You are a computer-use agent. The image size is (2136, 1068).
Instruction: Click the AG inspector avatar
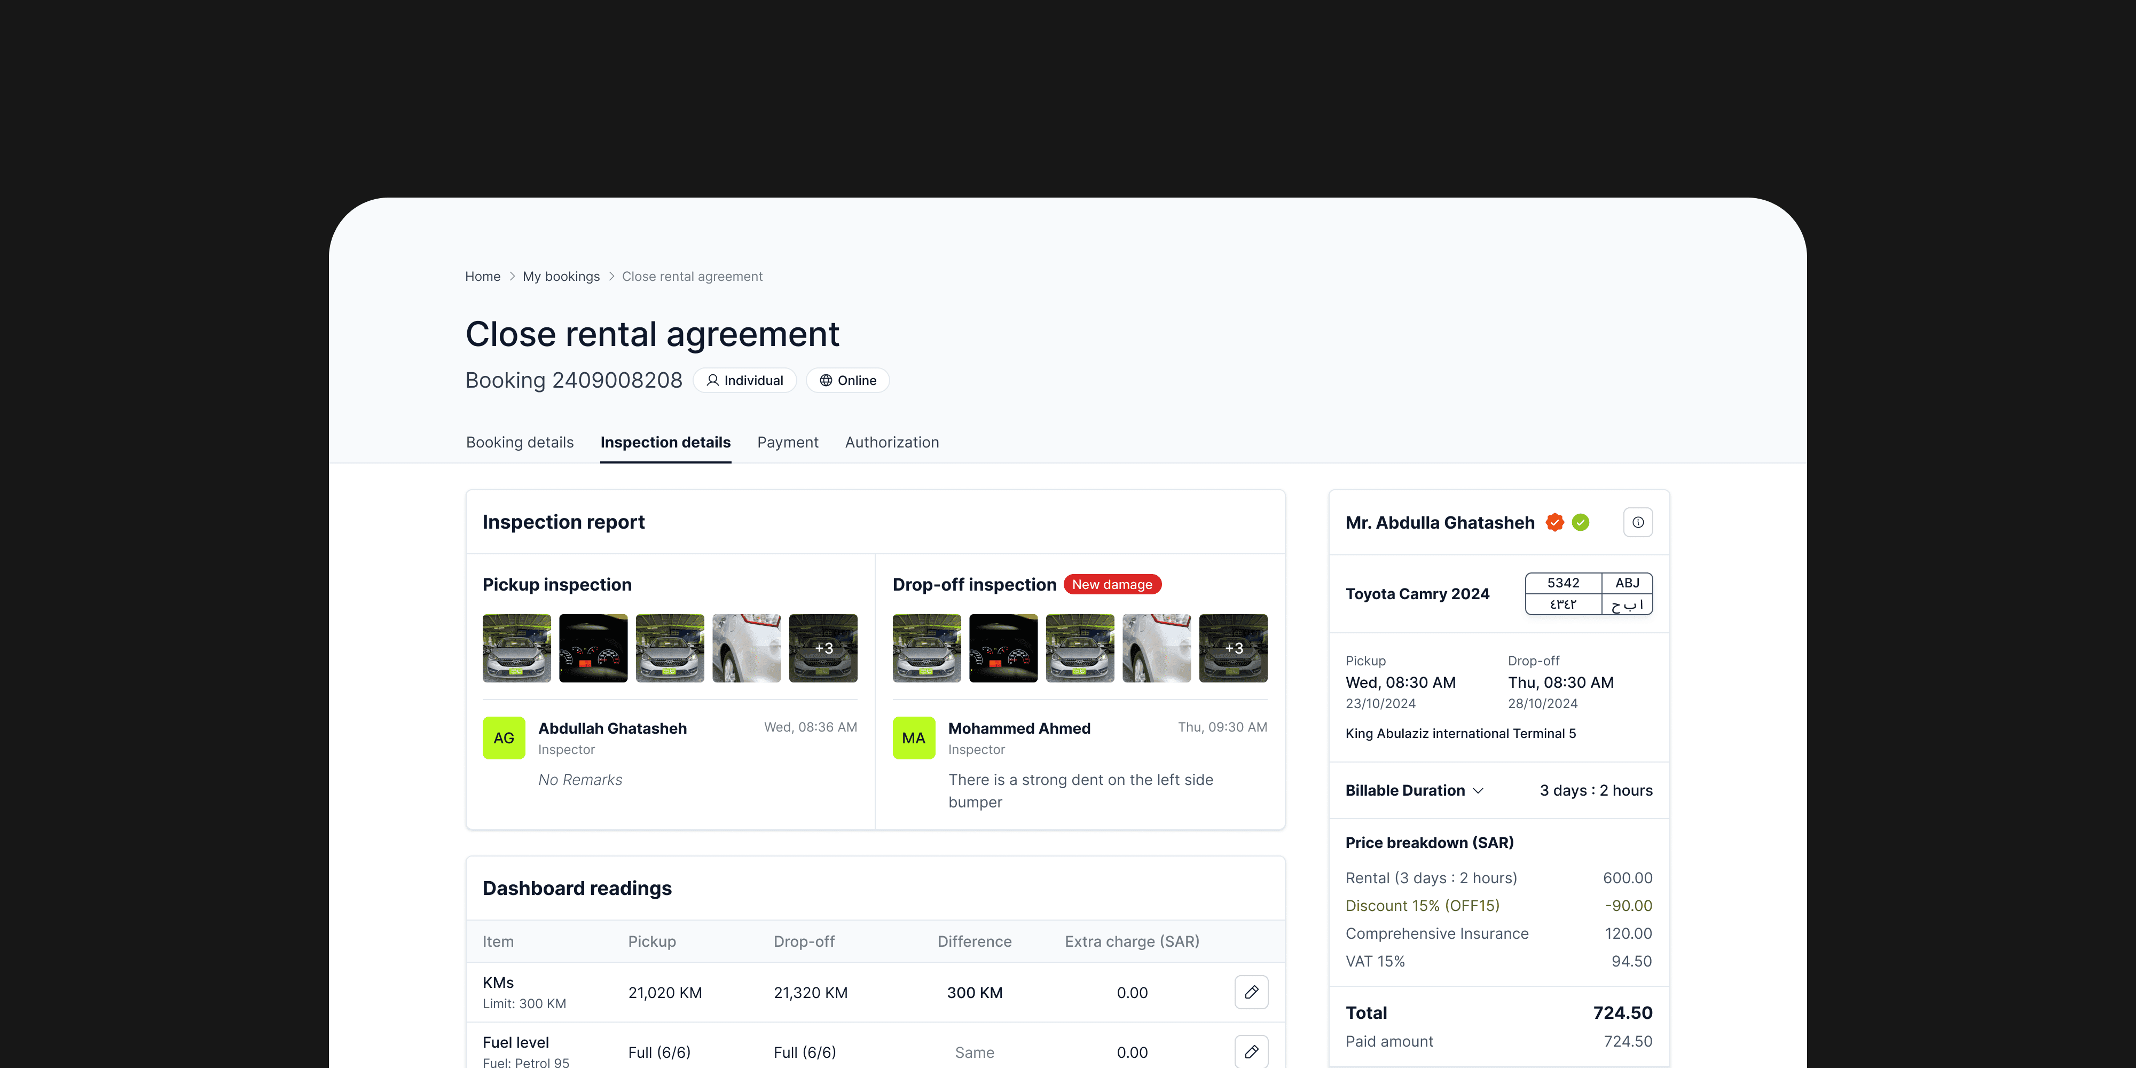point(504,738)
